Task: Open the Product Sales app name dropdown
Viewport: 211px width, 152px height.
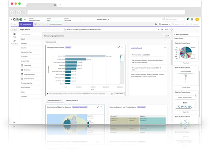Action: [103, 19]
